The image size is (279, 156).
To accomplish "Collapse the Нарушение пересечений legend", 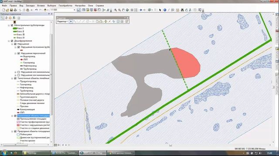I will click(16, 53).
